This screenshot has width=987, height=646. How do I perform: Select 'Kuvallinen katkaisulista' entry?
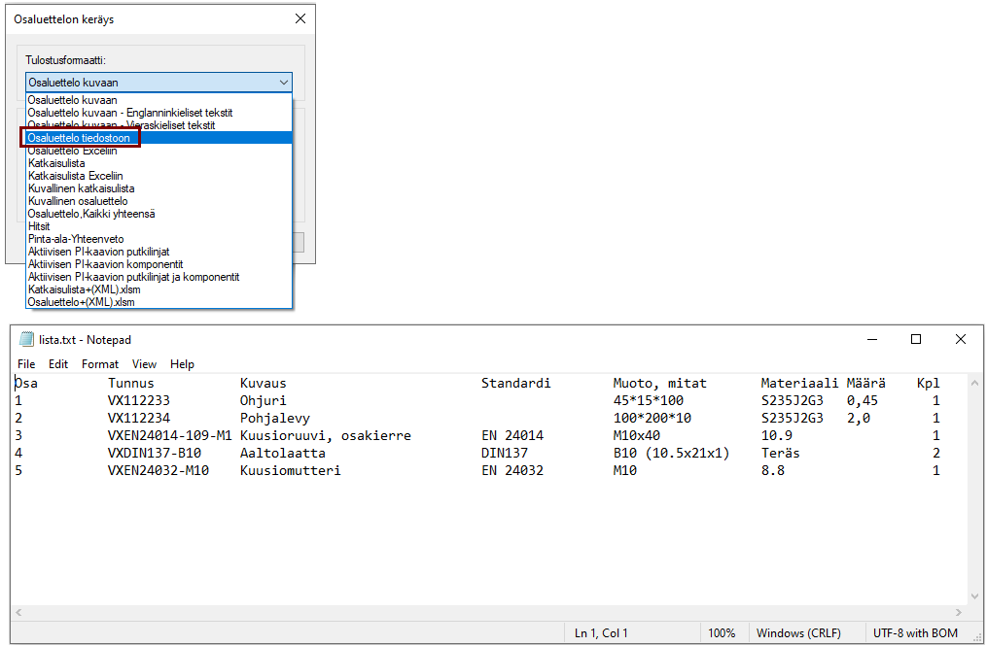pos(82,188)
